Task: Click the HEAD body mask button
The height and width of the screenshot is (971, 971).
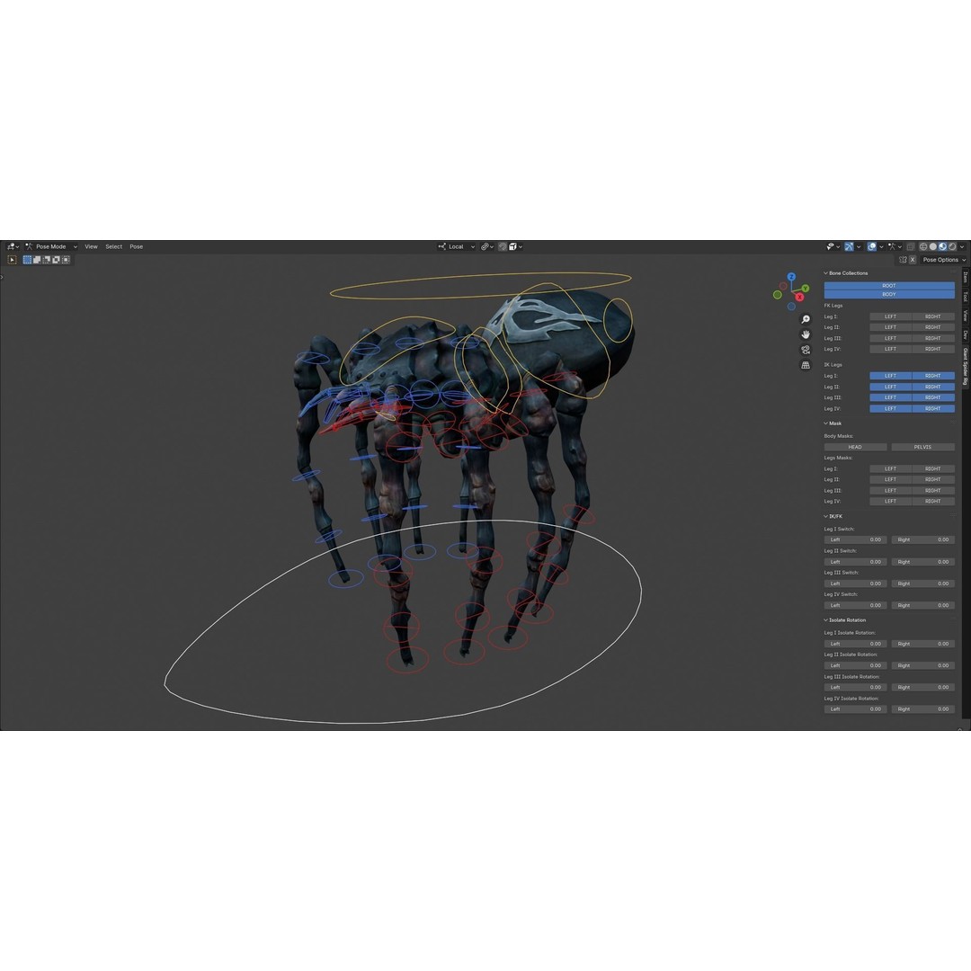Action: coord(855,447)
